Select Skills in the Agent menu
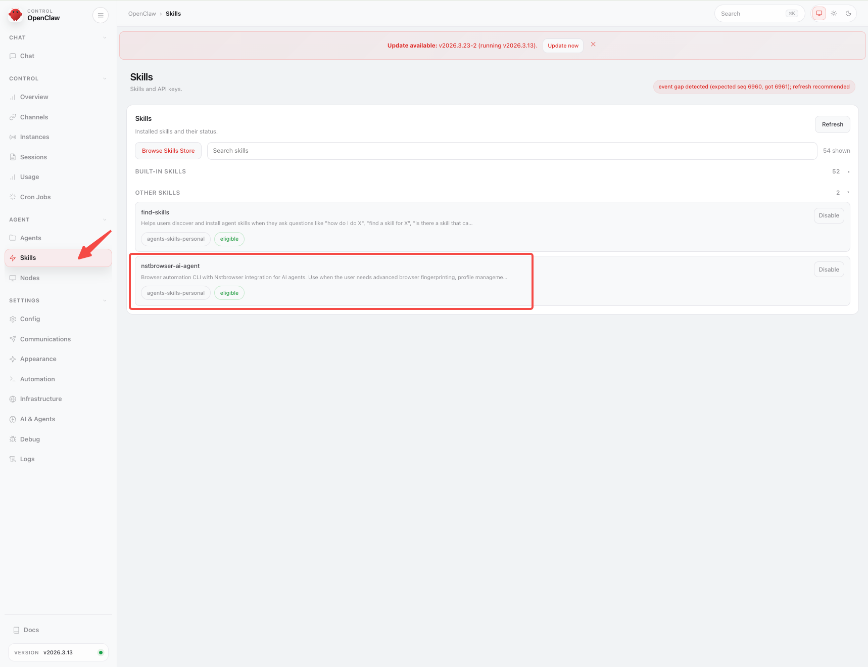This screenshot has width=868, height=667. (x=27, y=257)
